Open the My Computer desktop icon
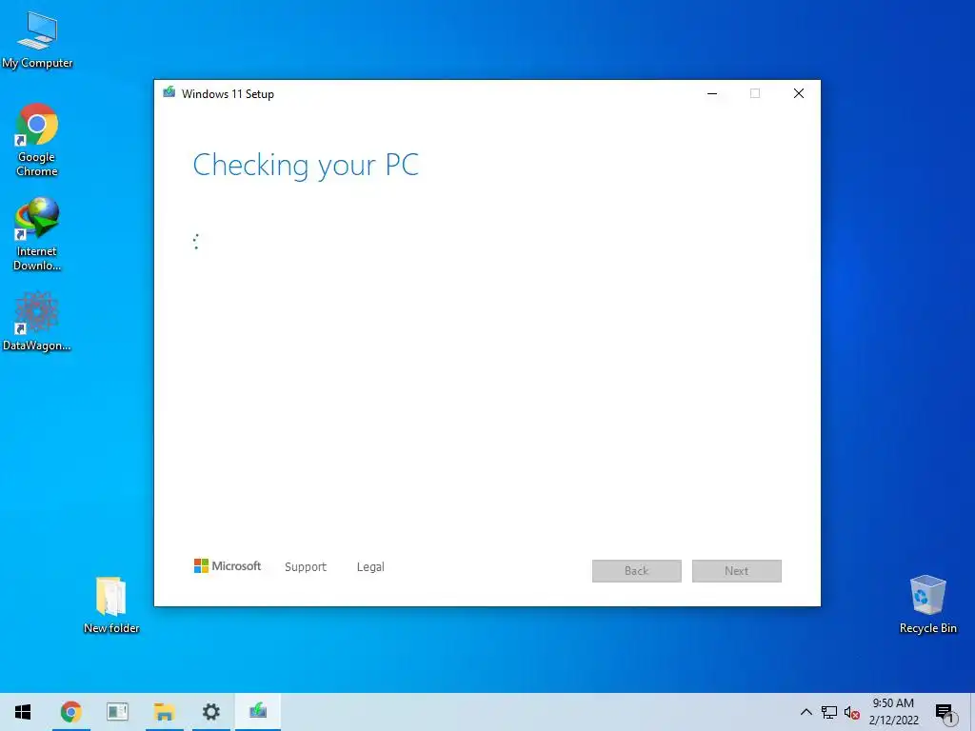This screenshot has height=731, width=975. [37, 40]
